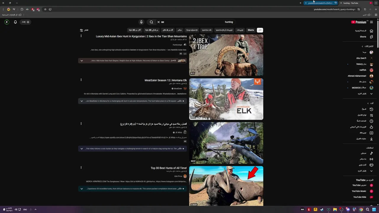The height and width of the screenshot is (213, 379).
Task: Open Windows Start button on taskbar
Action: tap(374, 209)
